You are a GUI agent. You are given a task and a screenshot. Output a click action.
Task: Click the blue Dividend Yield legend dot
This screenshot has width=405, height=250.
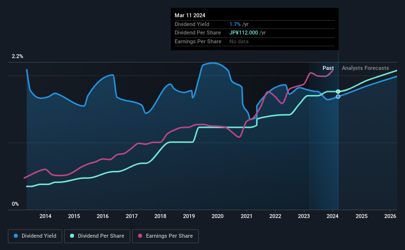[x=16, y=236]
